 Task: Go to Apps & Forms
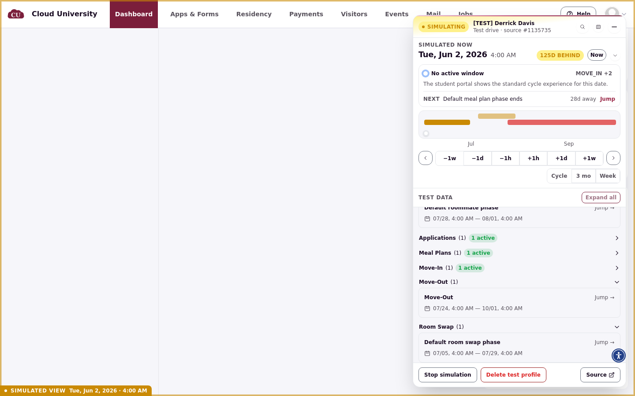click(x=194, y=14)
